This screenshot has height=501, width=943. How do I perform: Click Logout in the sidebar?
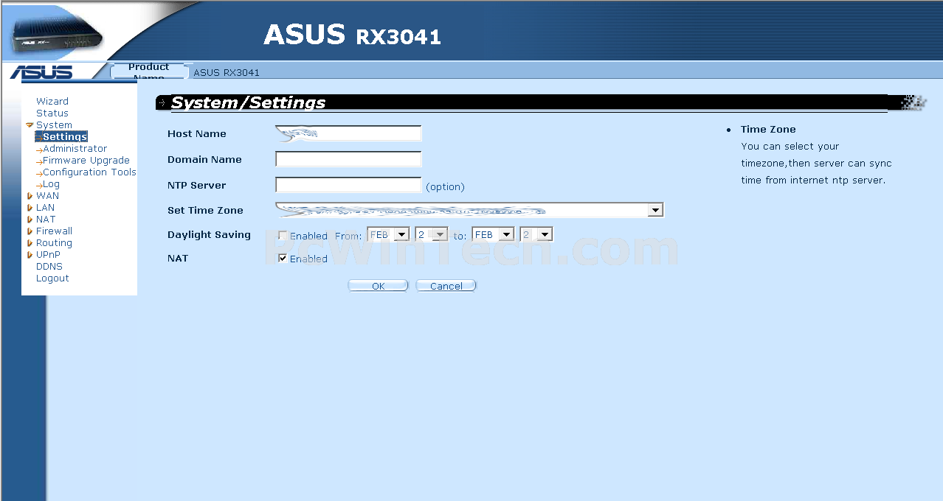point(52,278)
